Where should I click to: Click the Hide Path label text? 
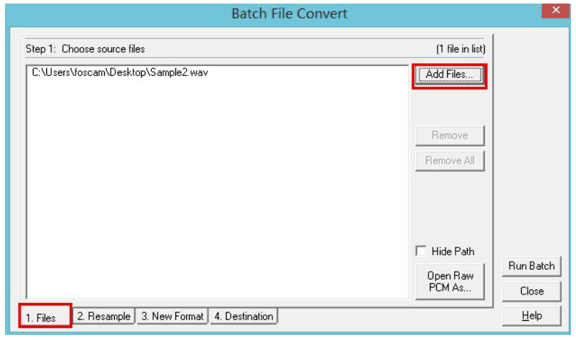[453, 251]
